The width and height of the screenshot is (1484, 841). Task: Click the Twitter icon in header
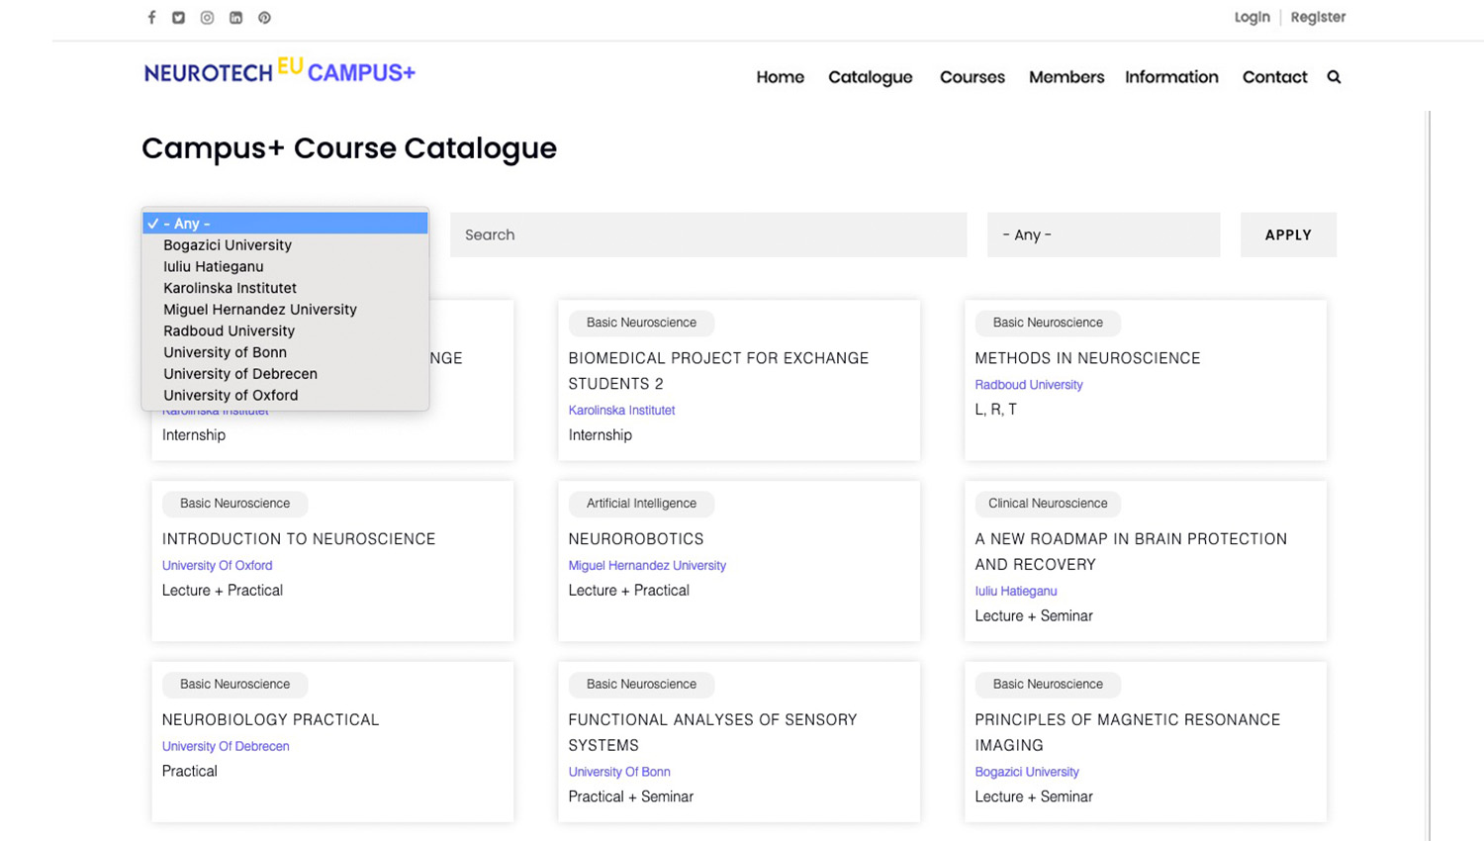pyautogui.click(x=179, y=18)
